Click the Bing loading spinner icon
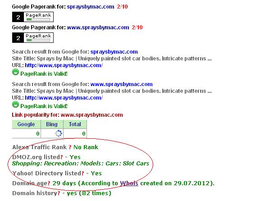 coord(59,133)
